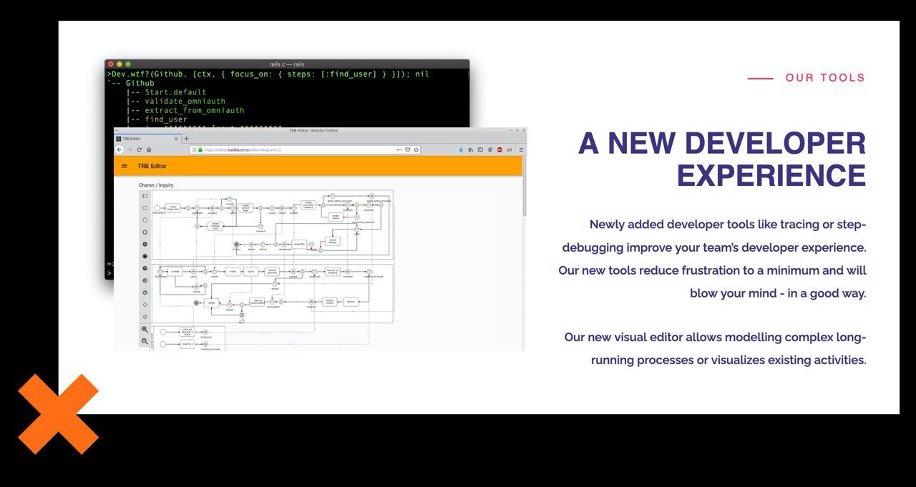Open a new Firefox tab
This screenshot has height=487, width=916.
(186, 139)
